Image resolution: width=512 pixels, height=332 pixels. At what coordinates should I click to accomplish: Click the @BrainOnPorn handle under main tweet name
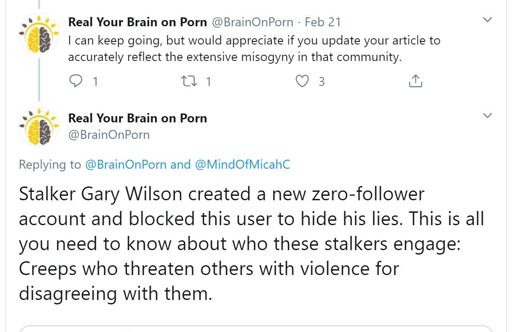tap(109, 135)
